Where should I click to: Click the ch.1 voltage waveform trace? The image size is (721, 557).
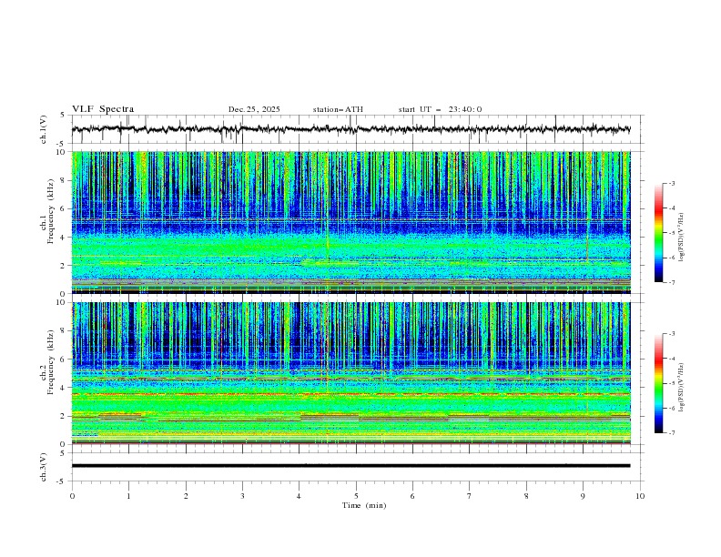coord(350,129)
